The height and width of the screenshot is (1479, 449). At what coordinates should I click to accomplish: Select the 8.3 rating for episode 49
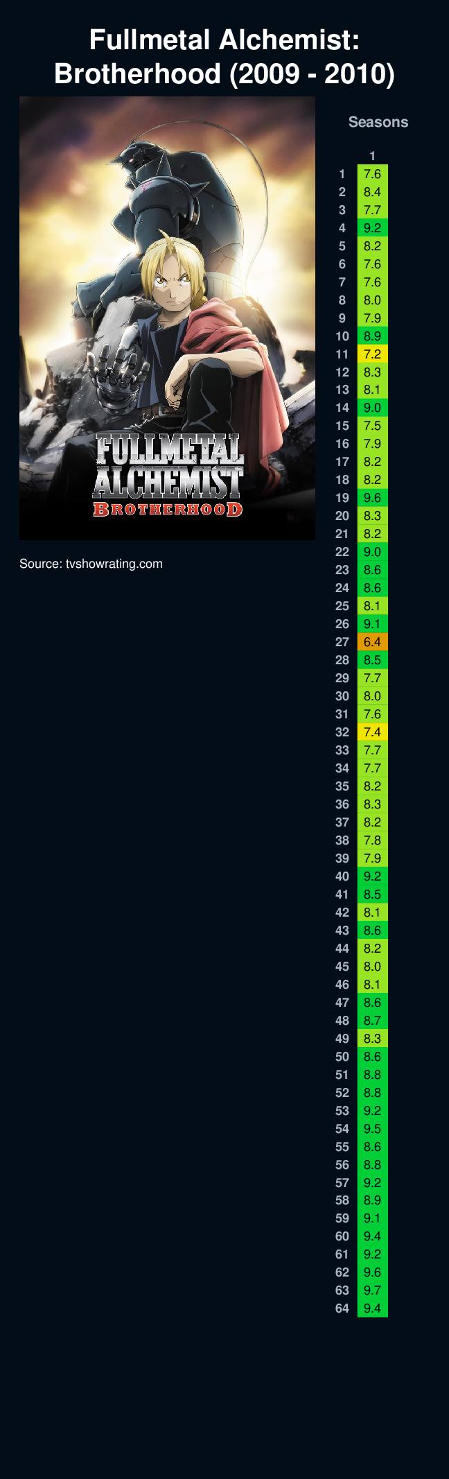click(x=372, y=1039)
